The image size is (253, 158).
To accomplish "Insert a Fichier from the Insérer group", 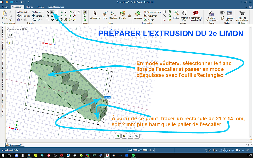I will coord(177,15).
